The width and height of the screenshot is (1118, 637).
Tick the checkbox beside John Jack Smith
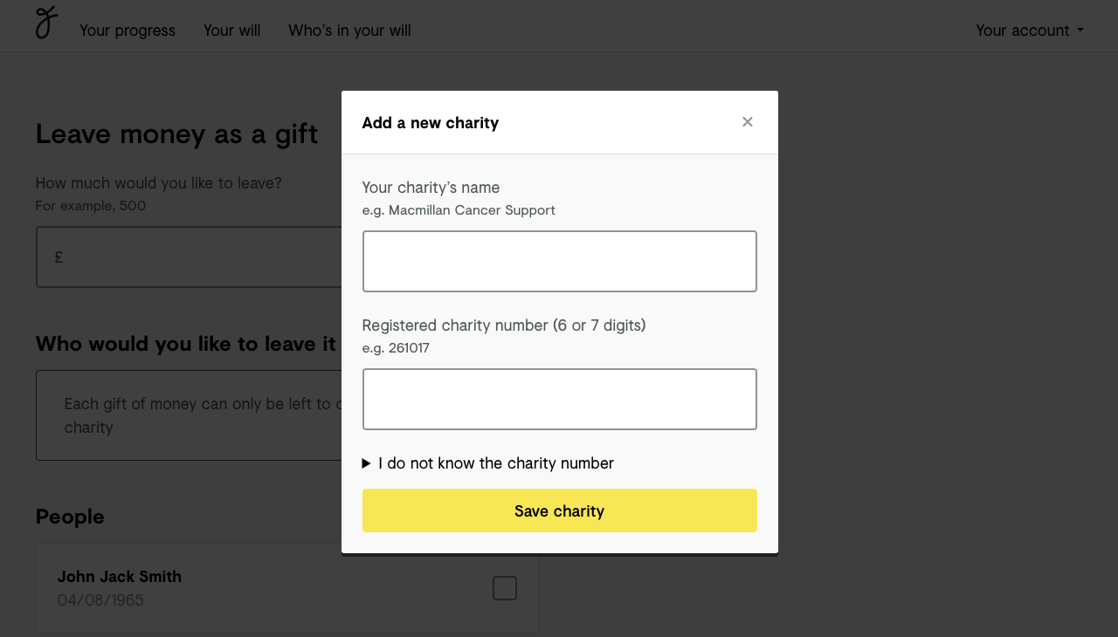click(504, 588)
